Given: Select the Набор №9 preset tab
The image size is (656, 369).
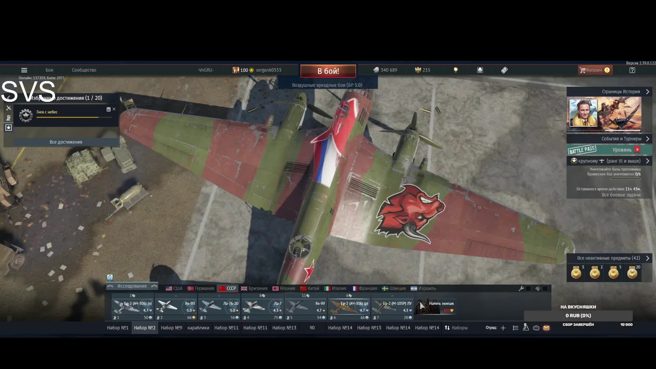Looking at the screenshot, I should pos(171,328).
